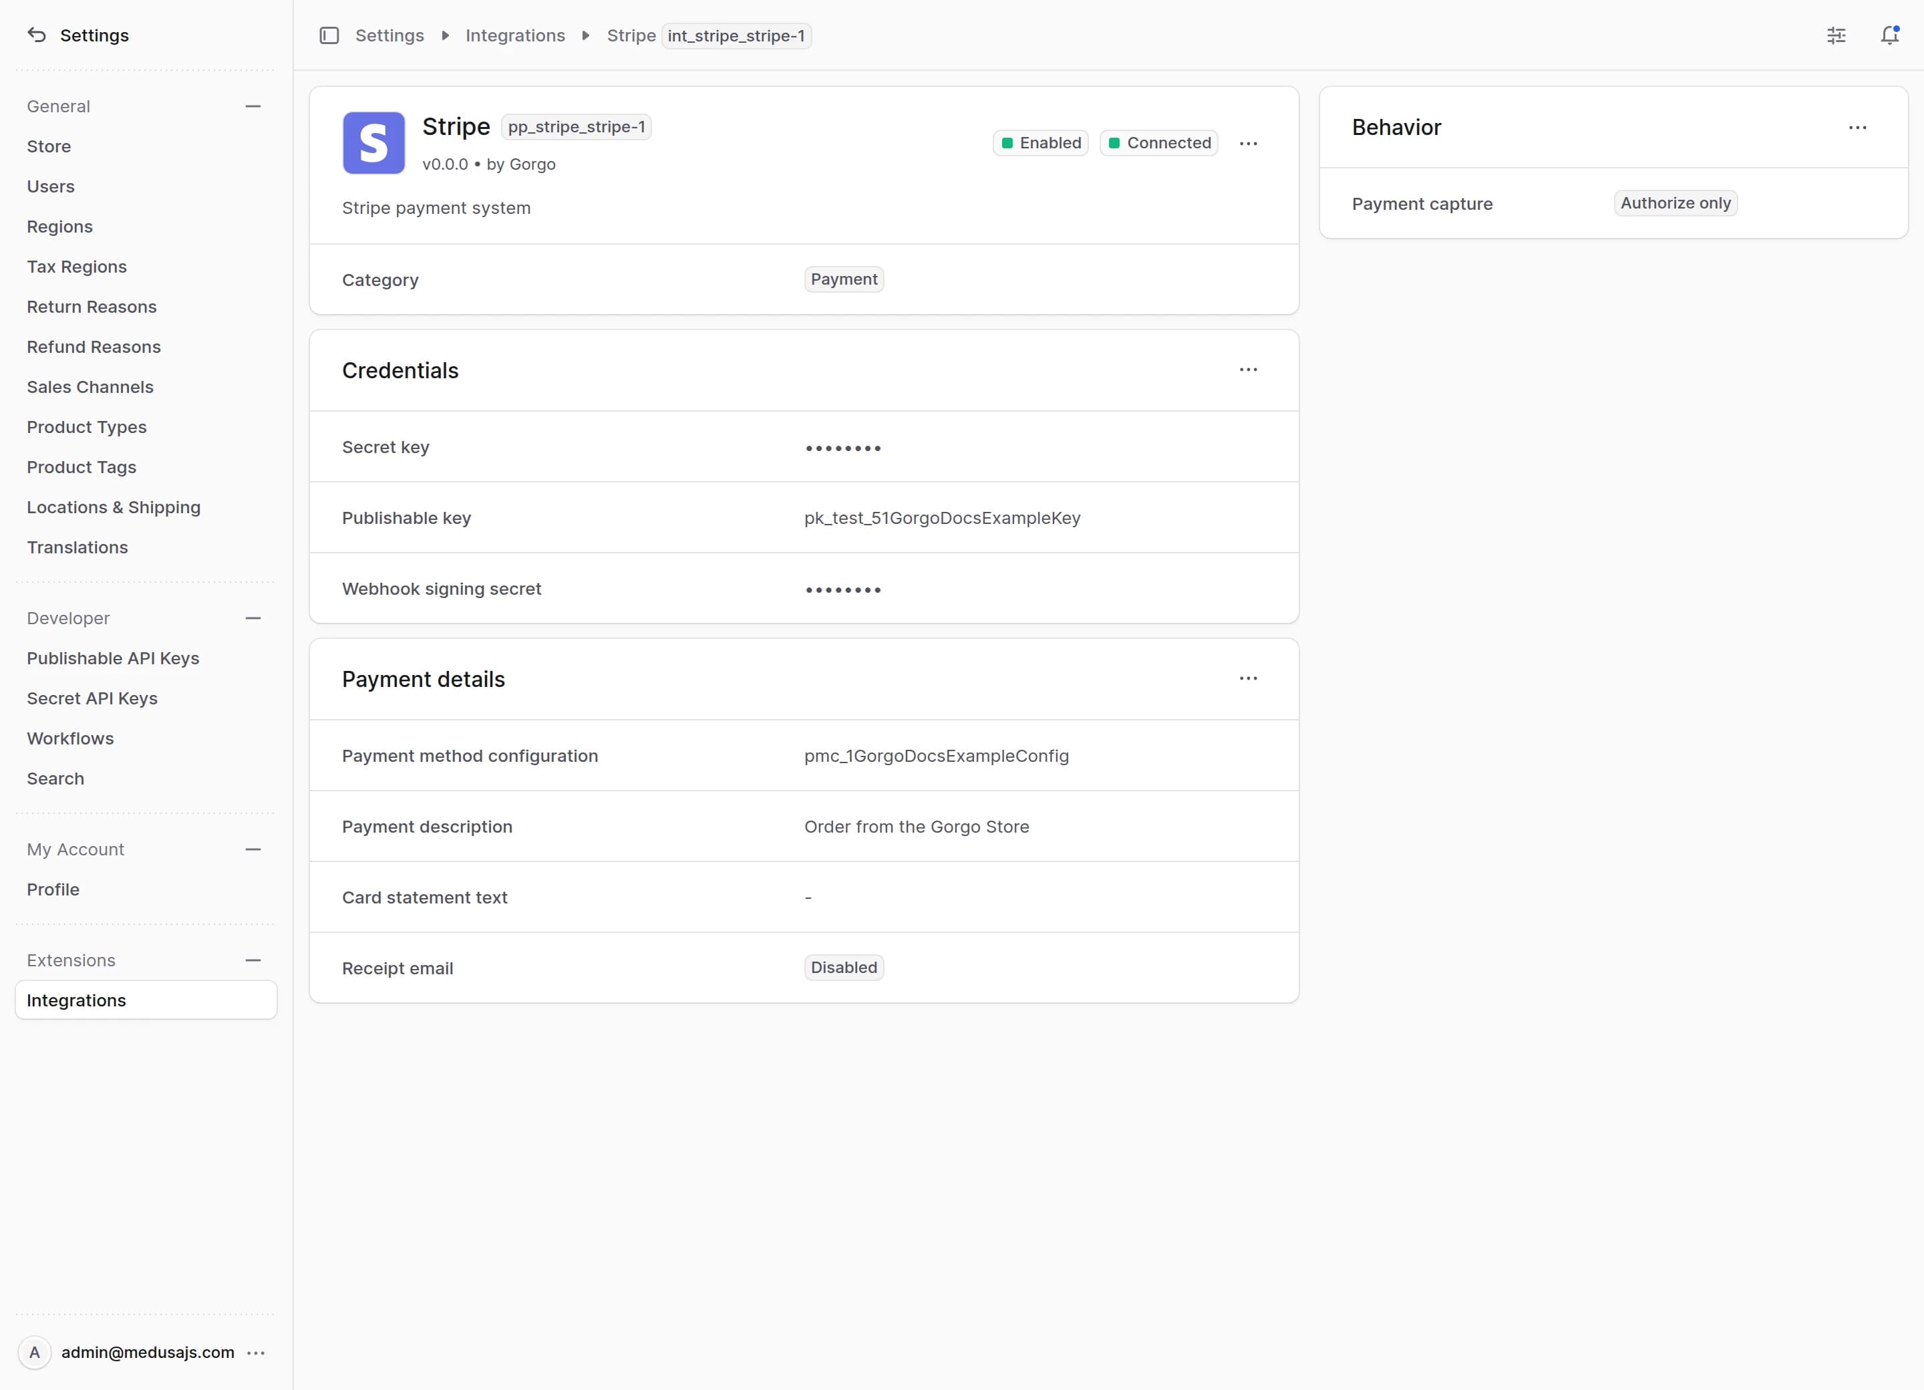Click the back arrow beside Settings
The width and height of the screenshot is (1924, 1390).
[x=37, y=35]
